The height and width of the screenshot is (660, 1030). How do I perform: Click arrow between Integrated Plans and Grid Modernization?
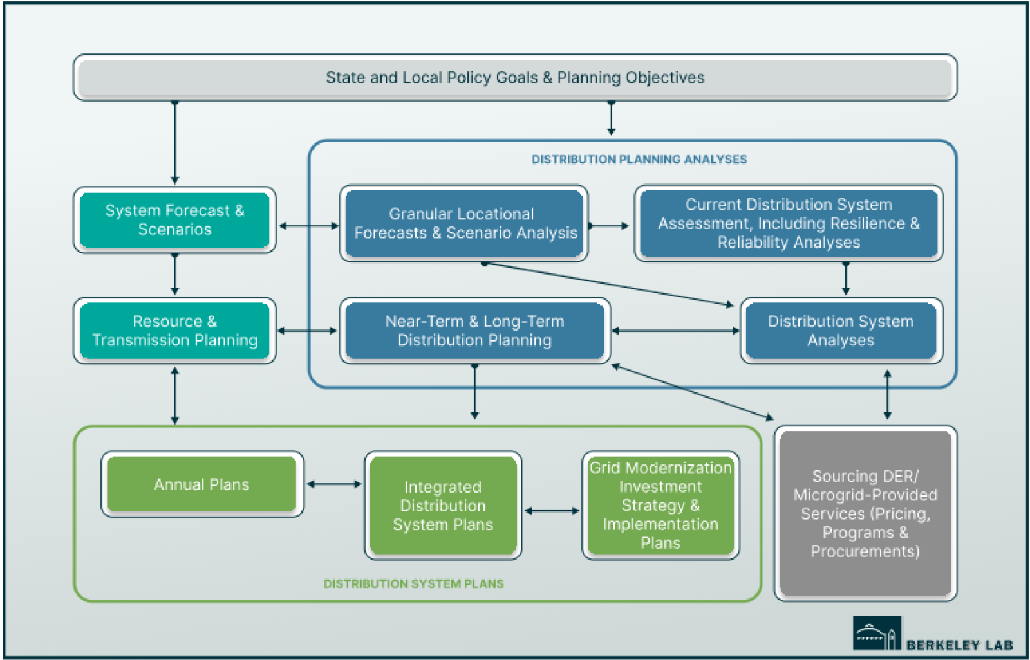552,511
